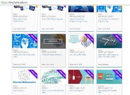Open Introduction to Software Engineering course
The image size is (130, 95).
coord(108,20)
